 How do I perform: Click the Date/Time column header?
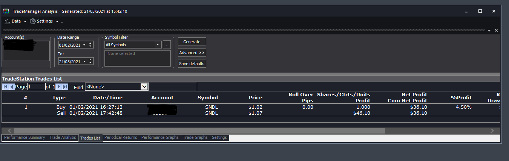(109, 97)
